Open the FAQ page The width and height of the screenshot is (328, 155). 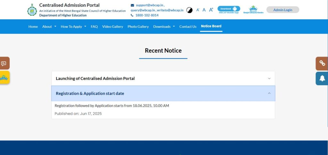click(x=94, y=27)
